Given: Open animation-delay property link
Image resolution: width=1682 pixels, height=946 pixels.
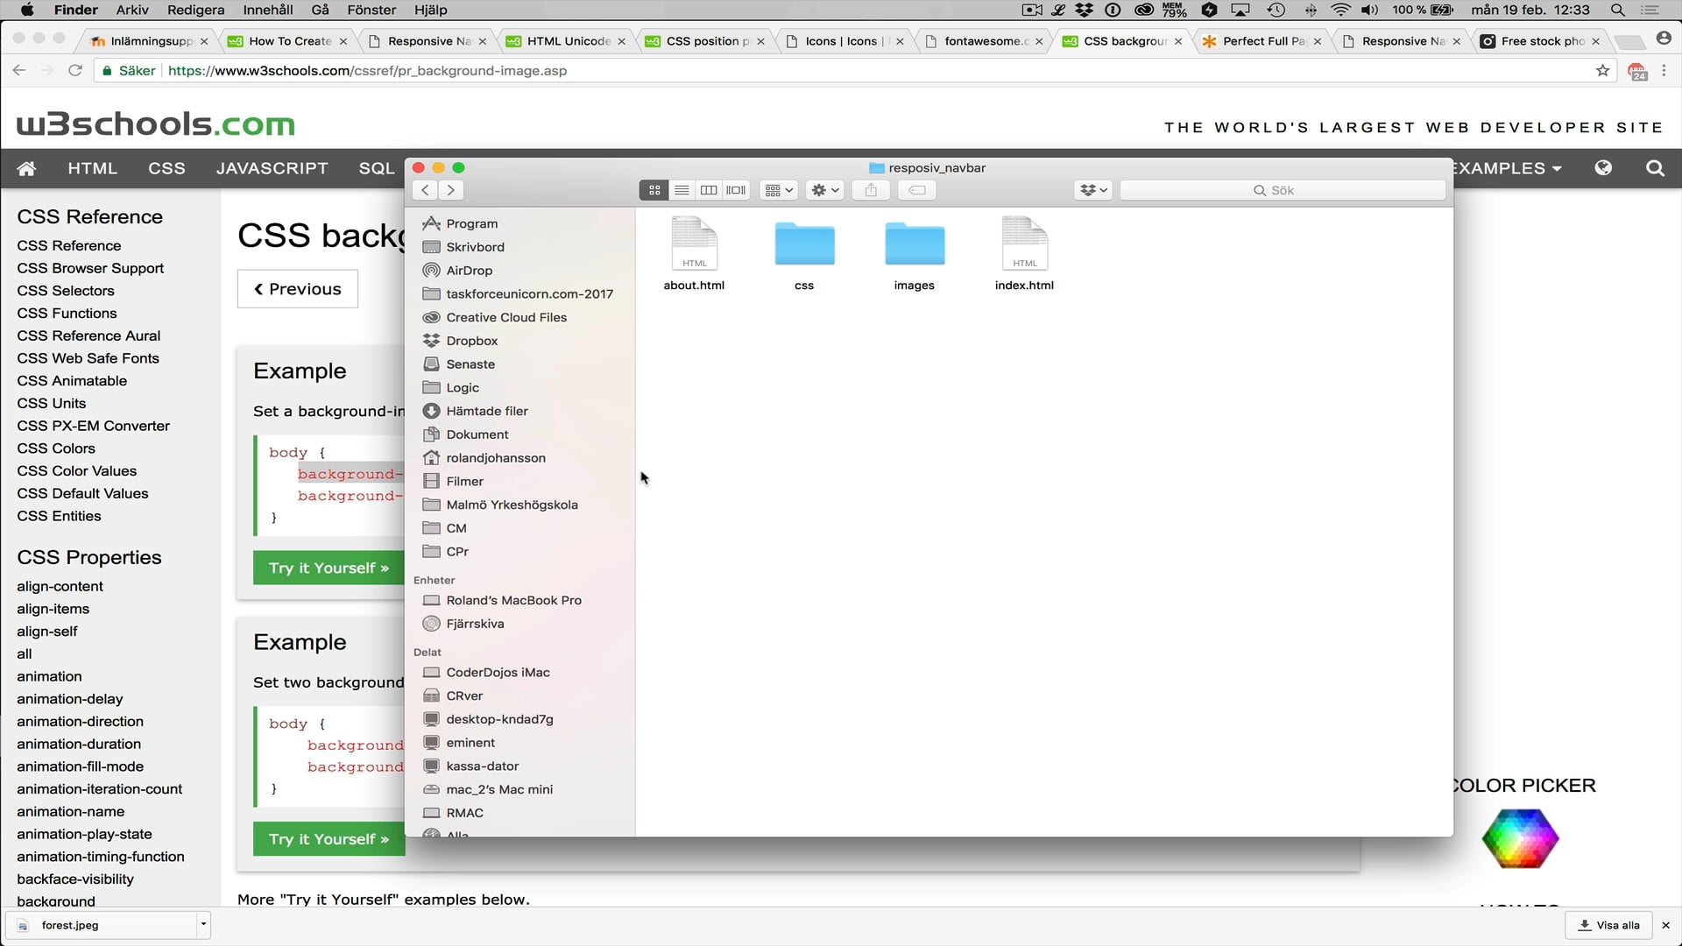Looking at the screenshot, I should point(70,699).
